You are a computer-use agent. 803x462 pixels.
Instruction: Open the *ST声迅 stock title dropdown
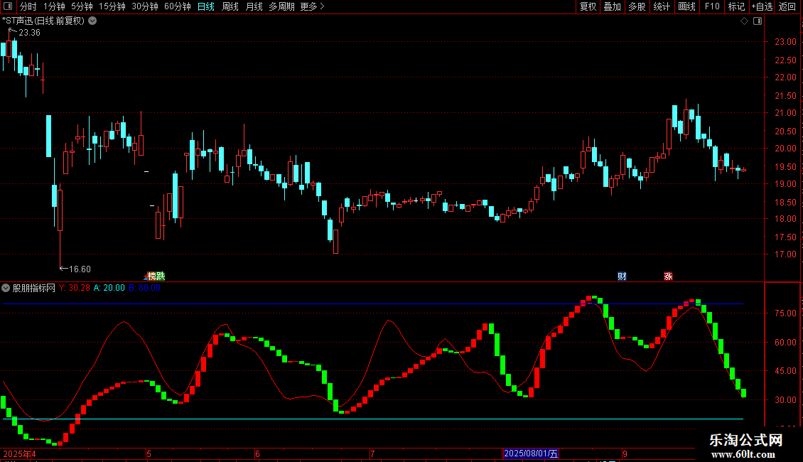tap(92, 21)
